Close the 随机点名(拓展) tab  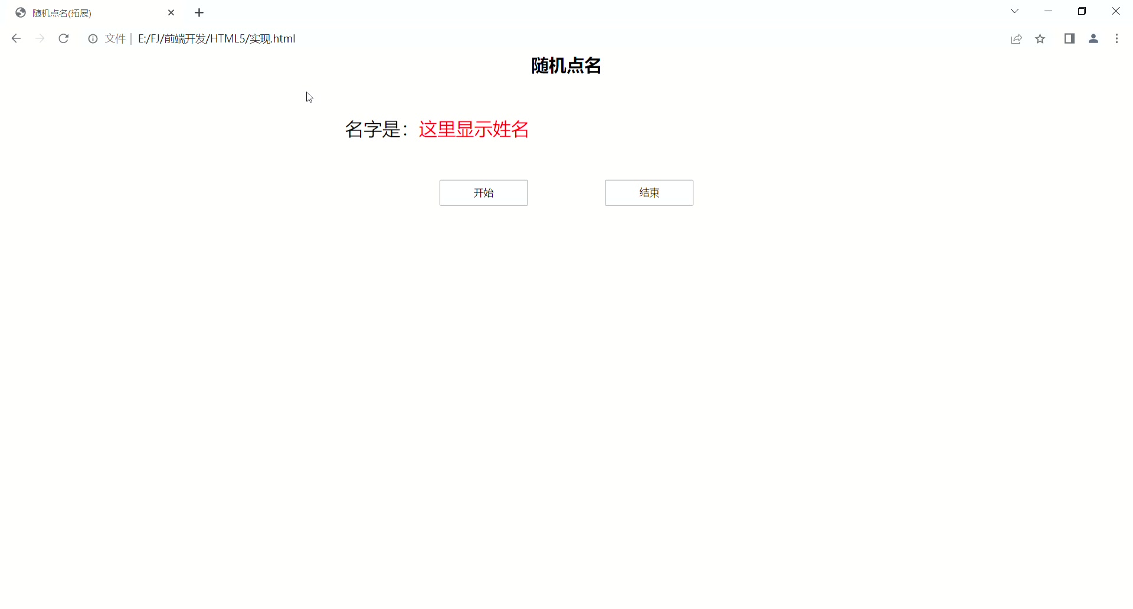171,13
